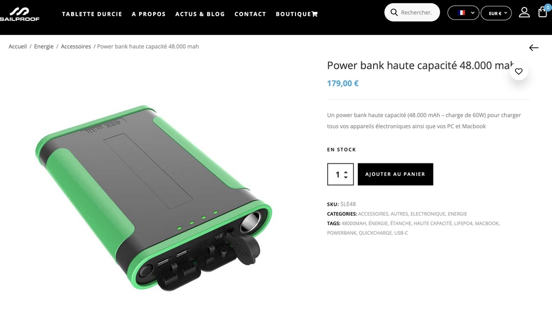The width and height of the screenshot is (552, 322).
Task: Open the Tablette Durcie menu
Action: [92, 14]
